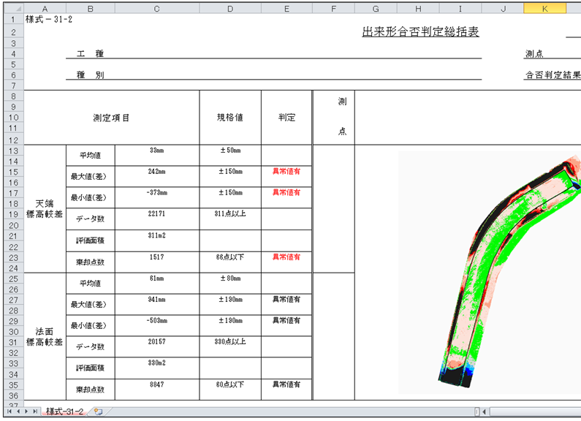Select column J header
The height and width of the screenshot is (421, 581).
click(503, 9)
